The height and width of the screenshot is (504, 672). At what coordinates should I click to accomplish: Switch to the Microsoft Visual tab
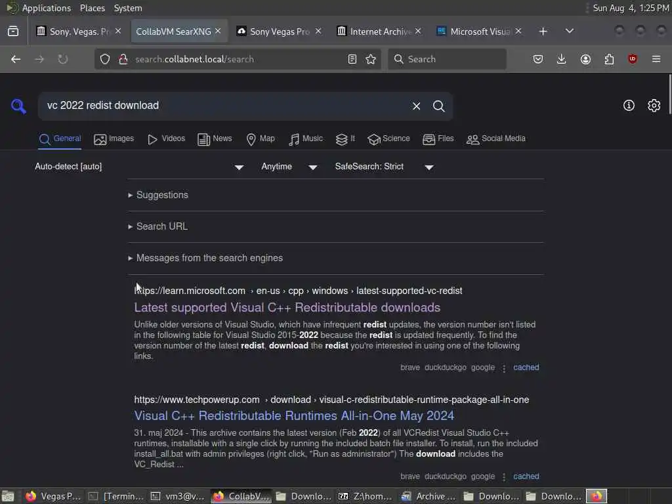480,31
